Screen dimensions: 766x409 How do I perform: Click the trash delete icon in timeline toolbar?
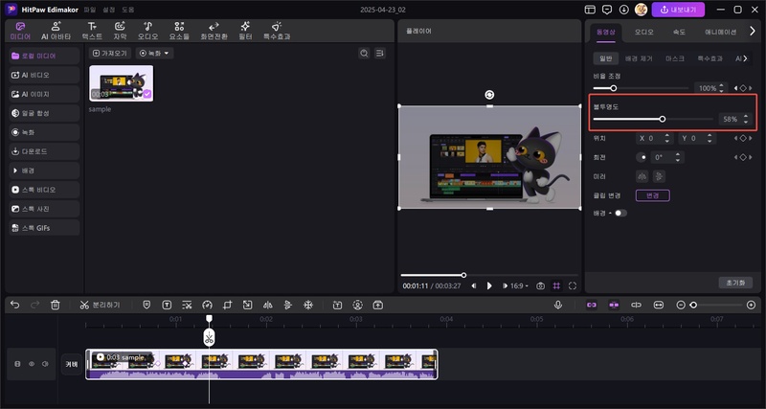tap(56, 305)
